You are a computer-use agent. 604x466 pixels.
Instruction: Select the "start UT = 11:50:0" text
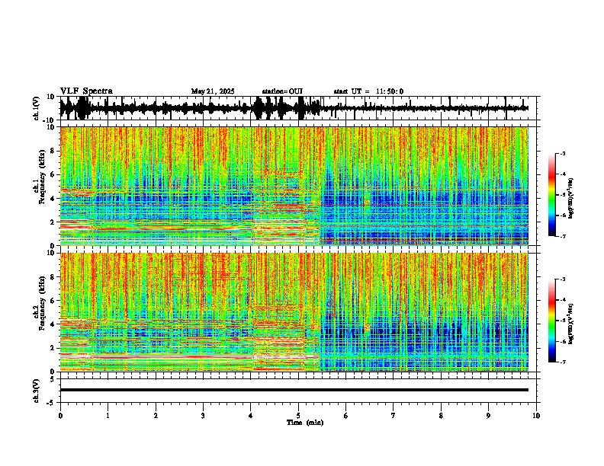pyautogui.click(x=368, y=91)
